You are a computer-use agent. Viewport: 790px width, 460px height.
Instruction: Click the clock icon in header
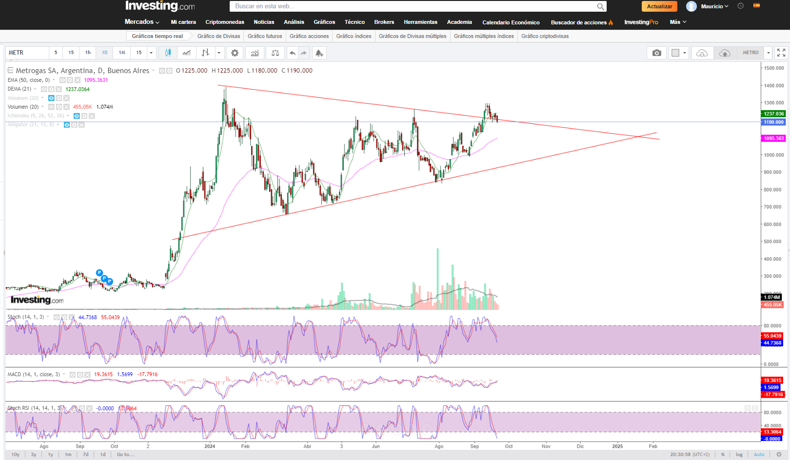[x=740, y=6]
